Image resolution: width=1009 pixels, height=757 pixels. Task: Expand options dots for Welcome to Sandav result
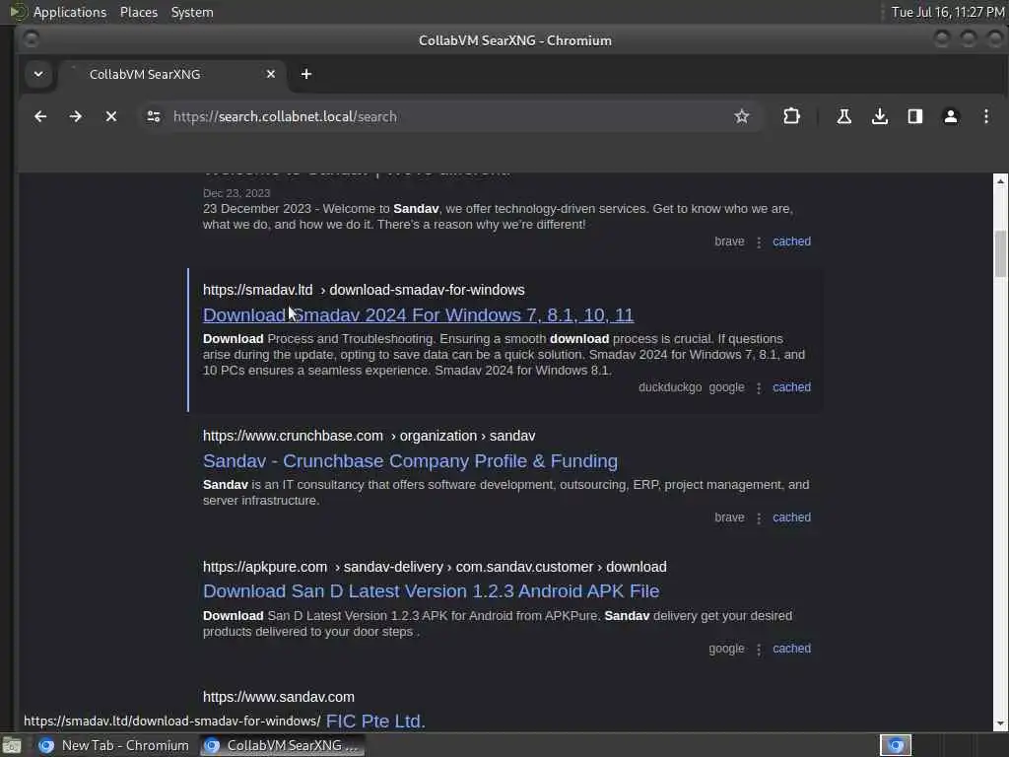759,242
